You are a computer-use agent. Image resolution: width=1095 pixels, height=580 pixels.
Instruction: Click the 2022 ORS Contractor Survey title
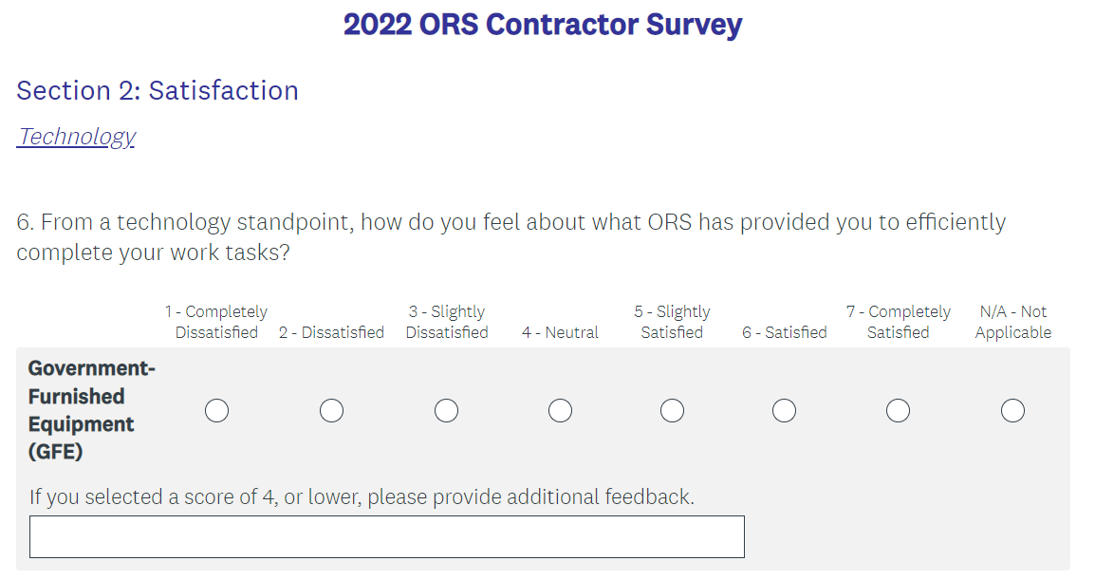[x=543, y=25]
